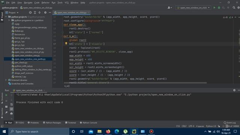Viewport: 240px width, 135px height.
Task: Open the run configuration dropdown
Action: tap(193, 7)
